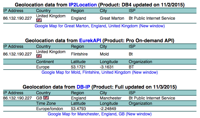
Task: Open Google Map for Manchester, England
Action: point(99,114)
